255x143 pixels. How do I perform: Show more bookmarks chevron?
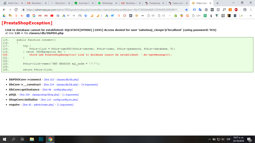pos(251,16)
